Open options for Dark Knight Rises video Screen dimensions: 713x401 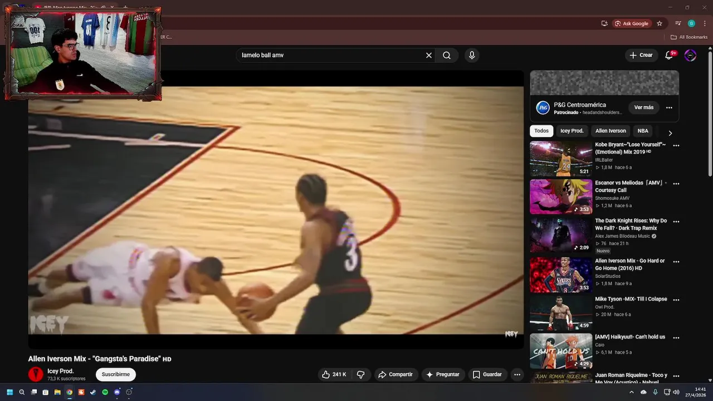click(676, 221)
